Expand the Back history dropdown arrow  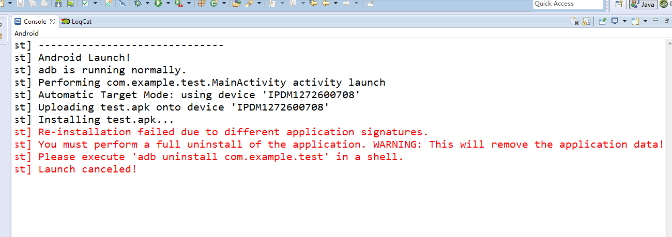(335, 3)
